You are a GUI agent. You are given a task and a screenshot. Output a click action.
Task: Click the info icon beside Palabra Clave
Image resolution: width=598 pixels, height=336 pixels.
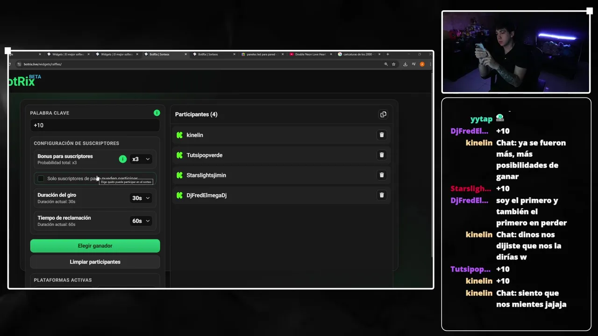click(157, 113)
